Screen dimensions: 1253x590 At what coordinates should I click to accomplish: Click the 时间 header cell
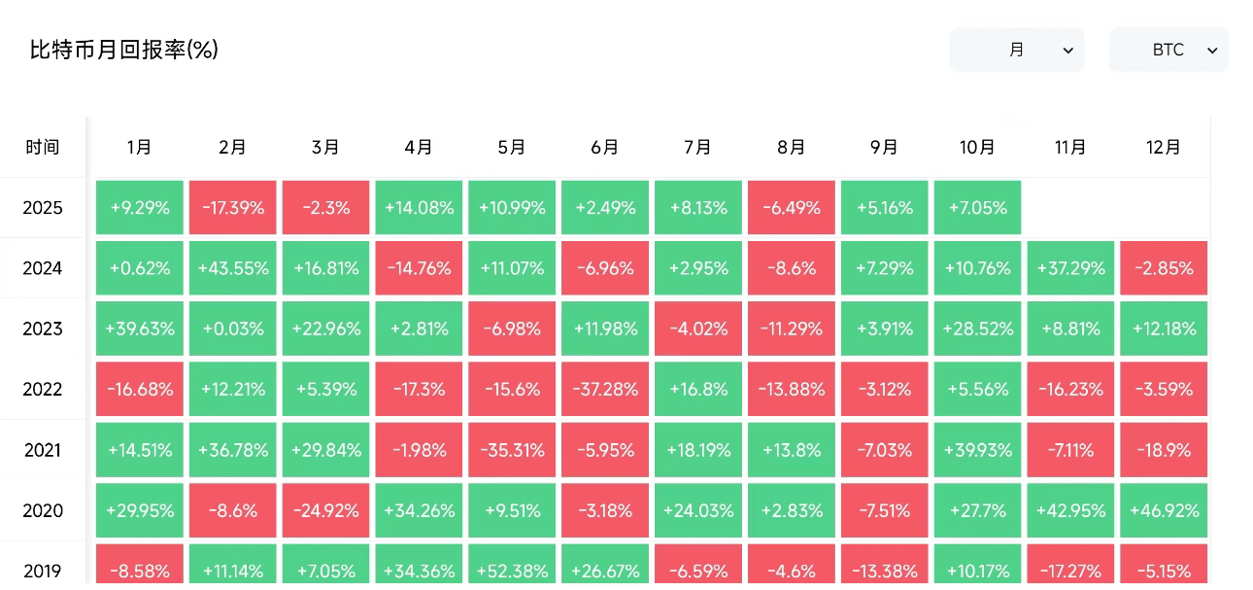pos(43,148)
